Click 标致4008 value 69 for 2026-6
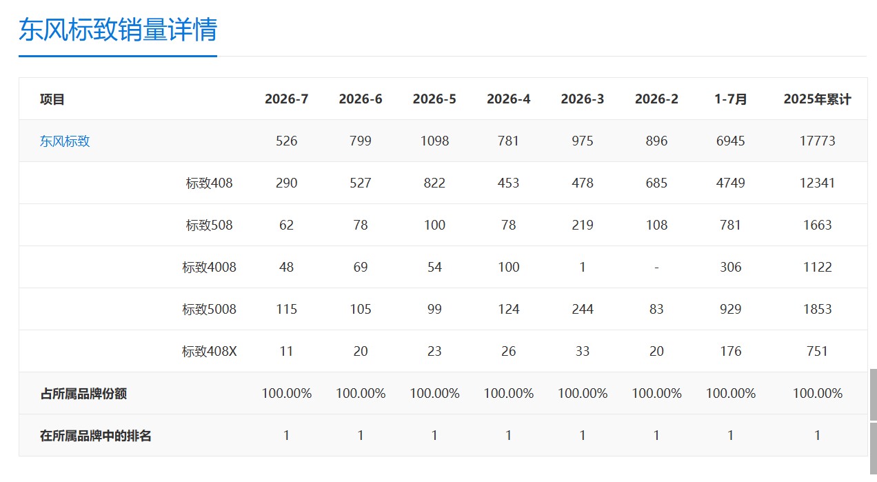This screenshot has width=877, height=482. [x=361, y=268]
